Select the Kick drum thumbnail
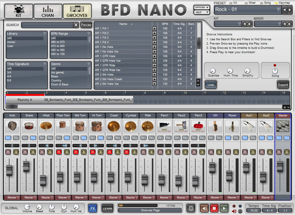 pyautogui.click(x=12, y=126)
